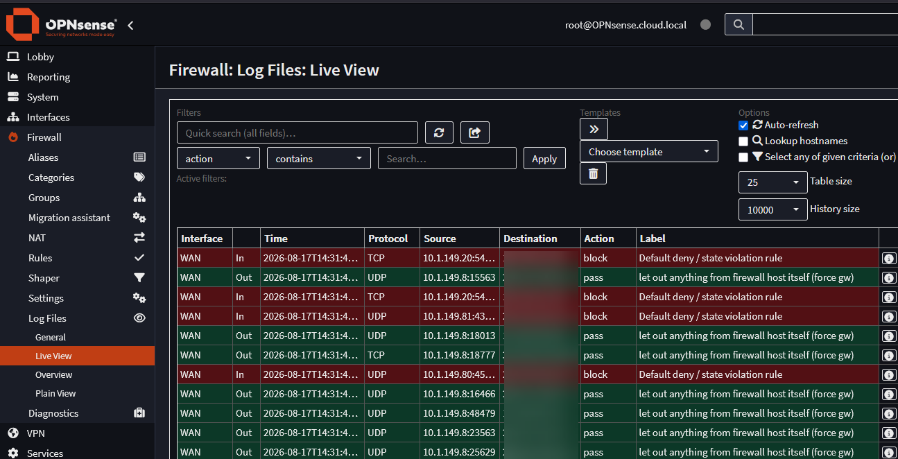Open the History size 10000 dropdown
Screen dimensions: 898x459
pyautogui.click(x=773, y=209)
